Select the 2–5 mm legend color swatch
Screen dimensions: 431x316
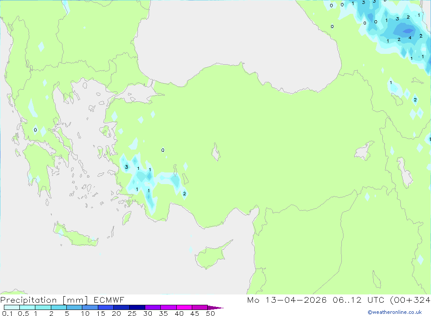[59, 307]
